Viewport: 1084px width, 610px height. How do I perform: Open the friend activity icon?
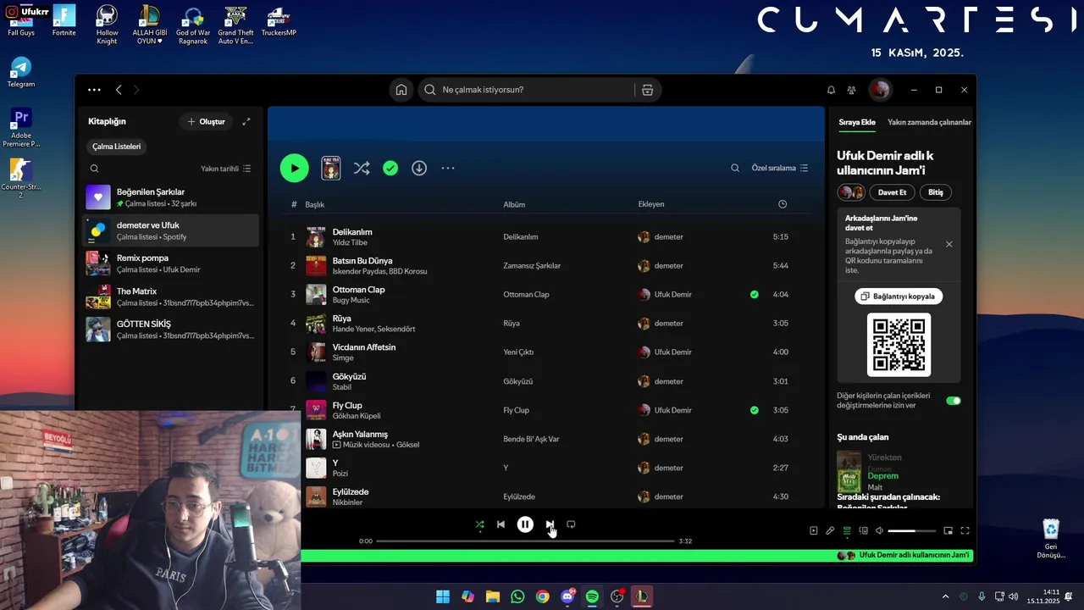(x=852, y=90)
